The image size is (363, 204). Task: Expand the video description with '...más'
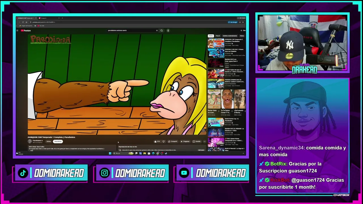coord(31,150)
